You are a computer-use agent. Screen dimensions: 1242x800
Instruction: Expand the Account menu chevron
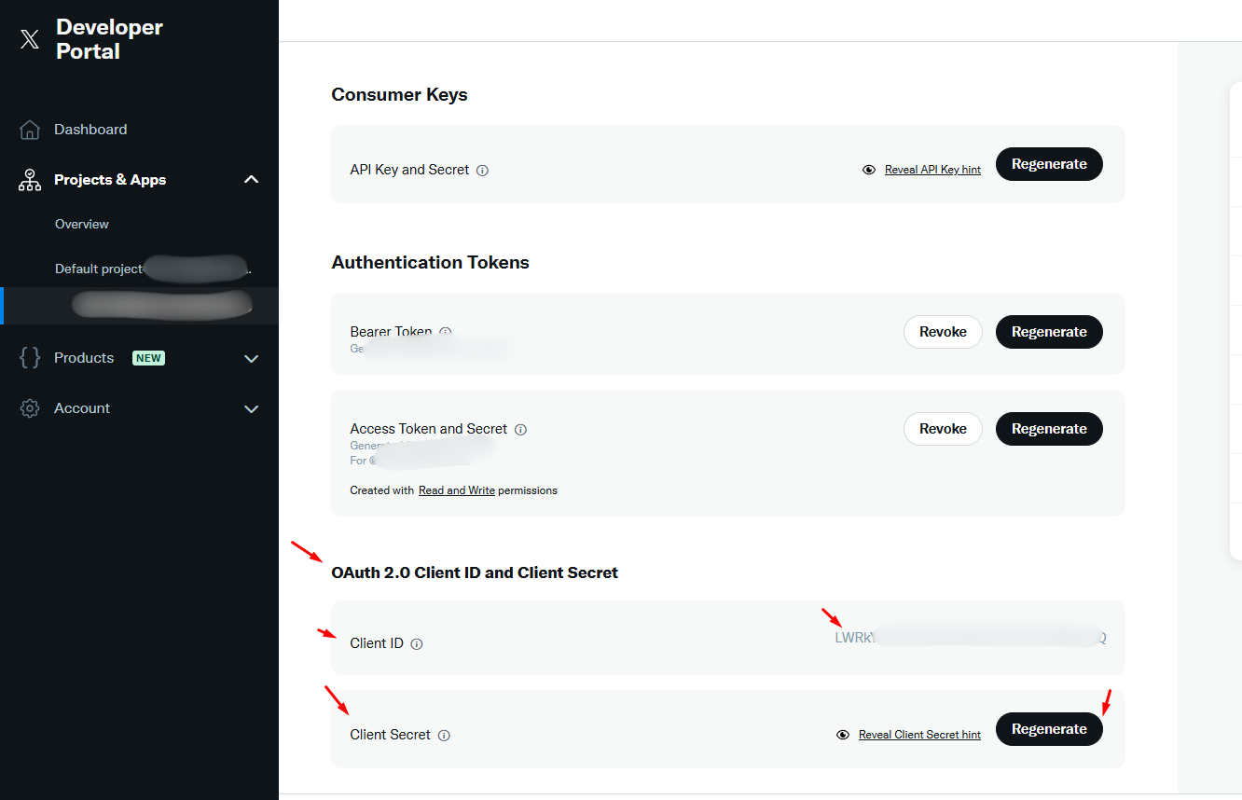tap(251, 408)
